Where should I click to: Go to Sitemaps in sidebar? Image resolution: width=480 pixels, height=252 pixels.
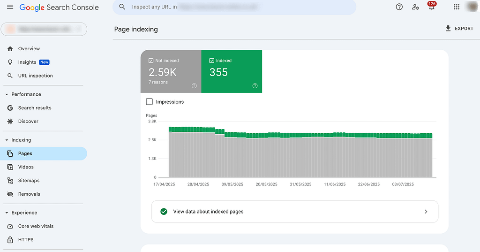(29, 181)
